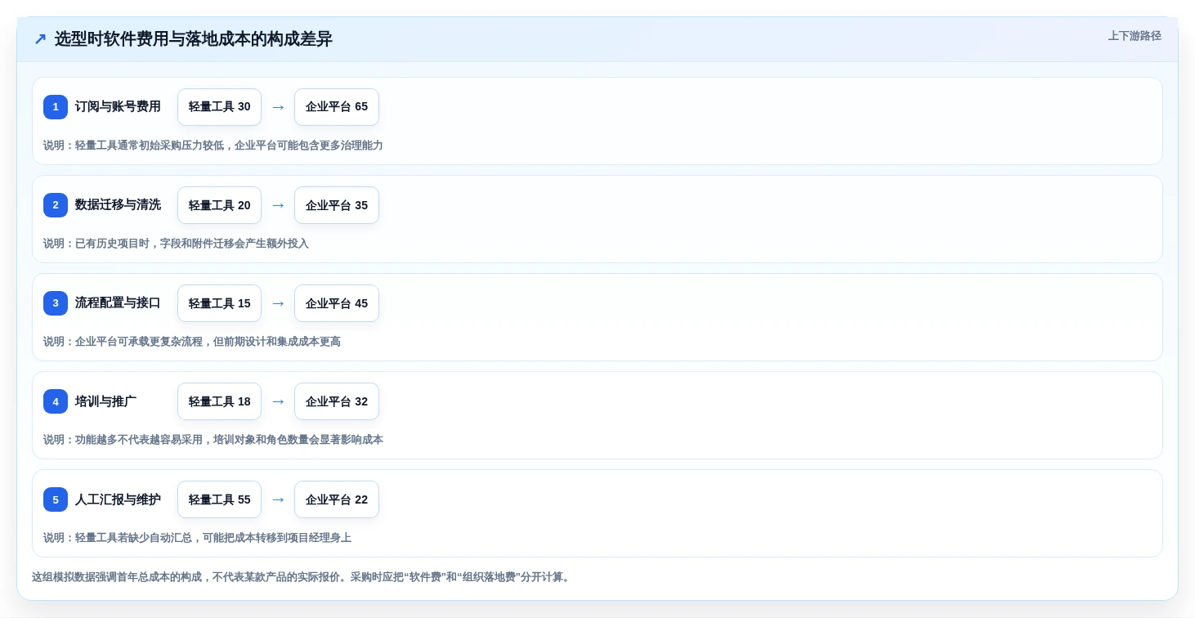Click the arrow icon beside the title

[40, 39]
